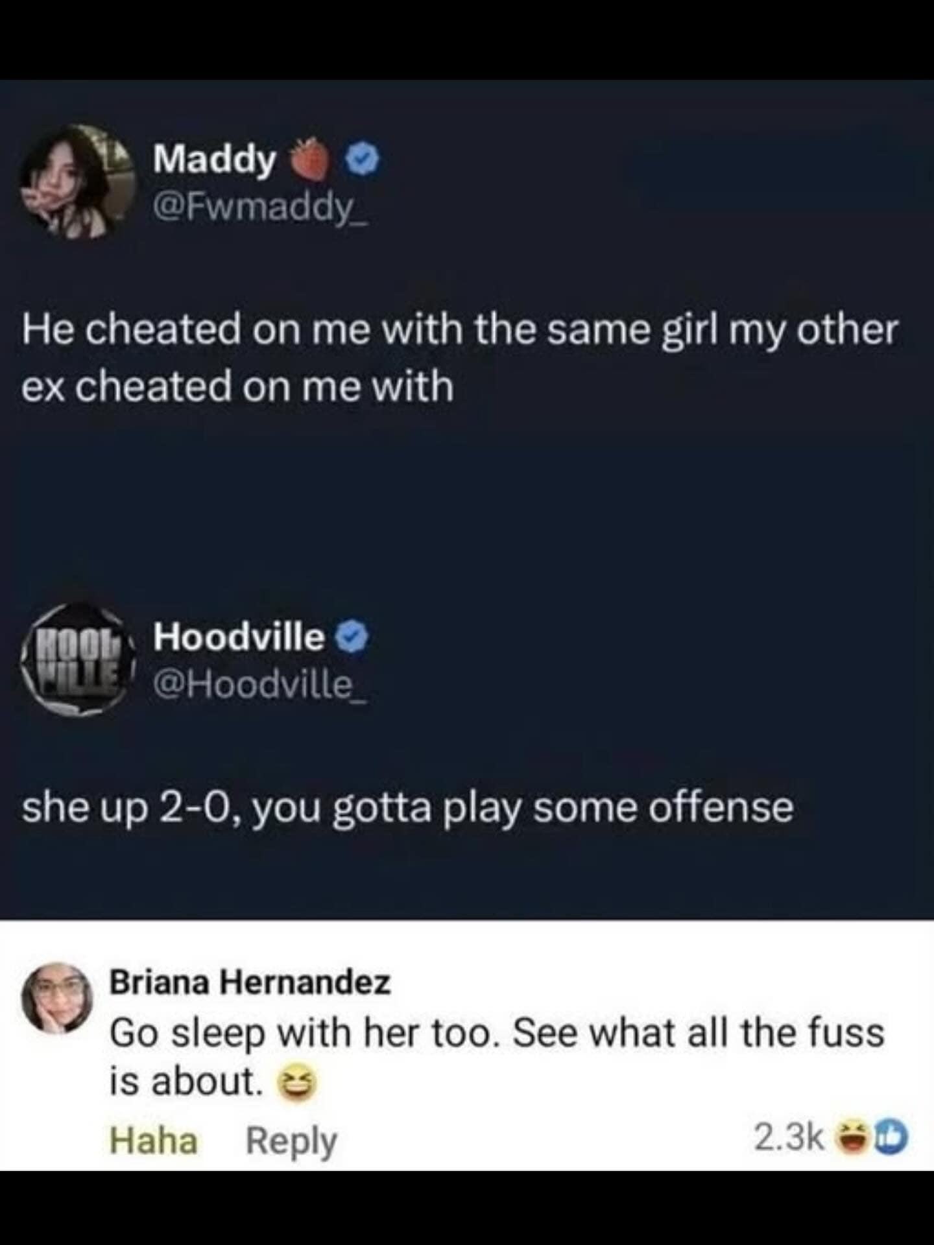
Task: Open Briana Hernandez's profile photo
Action: pyautogui.click(x=58, y=998)
